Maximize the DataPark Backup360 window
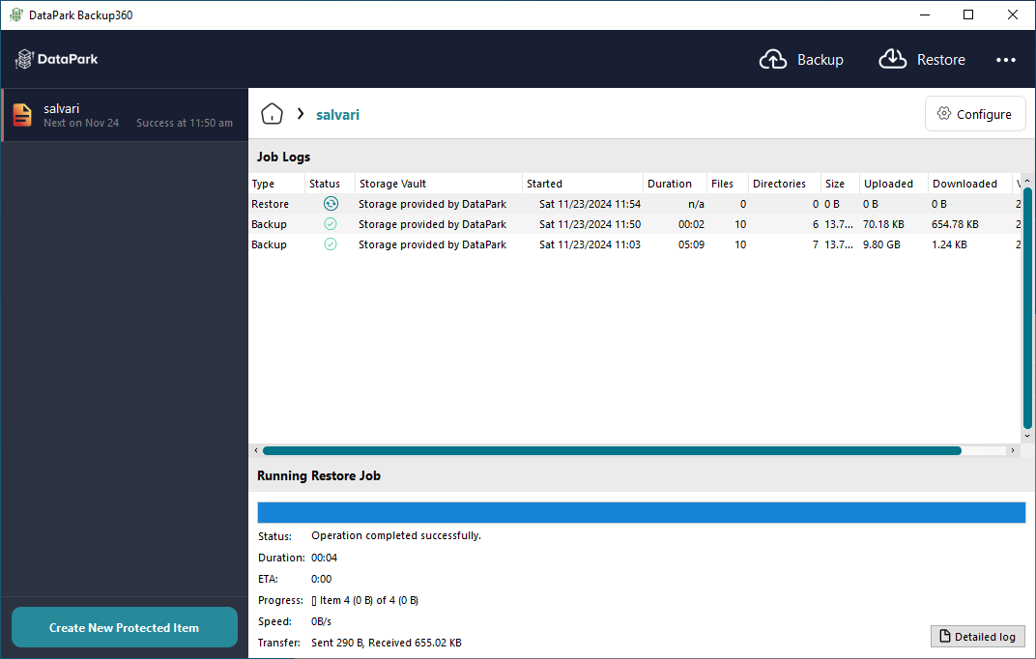 (x=968, y=14)
